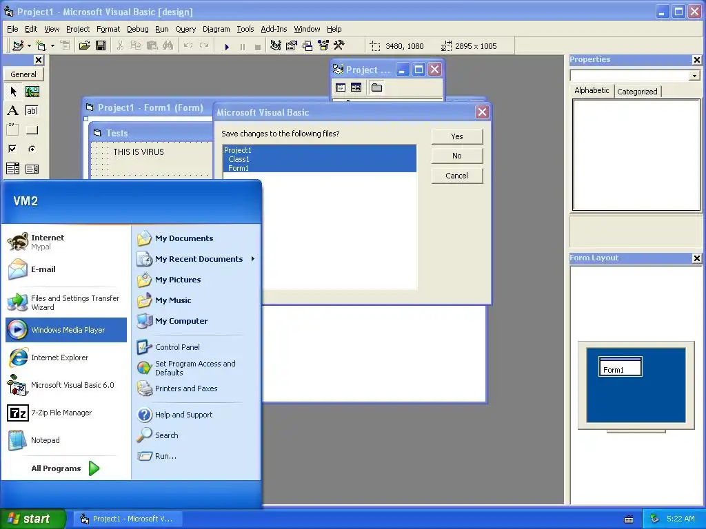Click the Find binoculars icon
The height and width of the screenshot is (529, 706).
point(168,46)
